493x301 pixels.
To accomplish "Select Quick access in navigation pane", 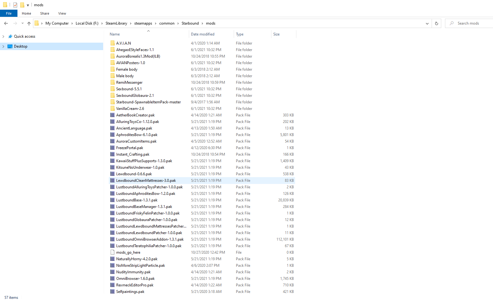I will (25, 36).
